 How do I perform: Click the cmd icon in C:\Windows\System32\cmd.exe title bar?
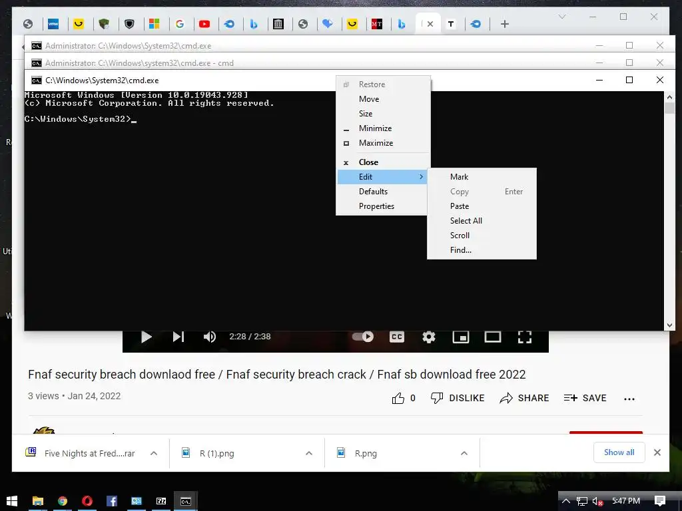click(37, 81)
